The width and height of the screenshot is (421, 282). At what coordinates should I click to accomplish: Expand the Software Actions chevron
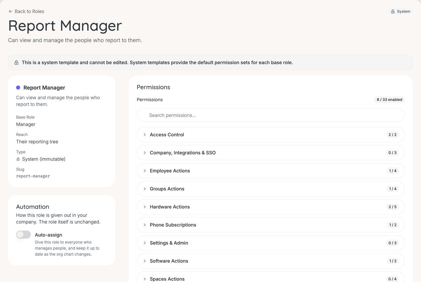coord(145,261)
